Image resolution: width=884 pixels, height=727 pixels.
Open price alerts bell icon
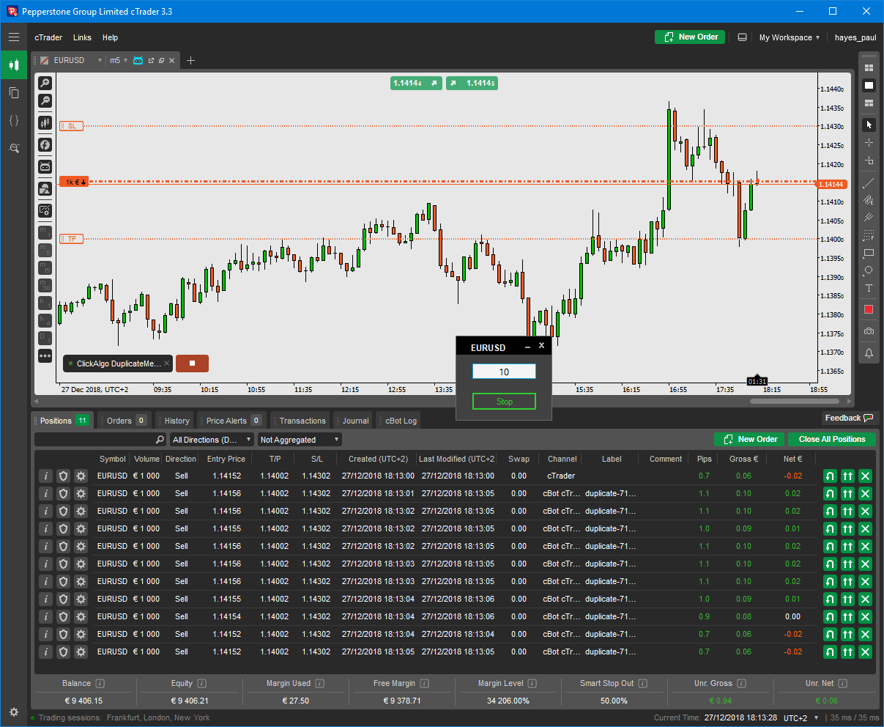[x=869, y=353]
